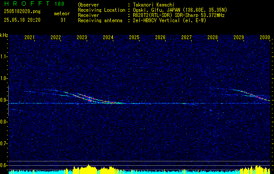Click the Observer label
This screenshot has height=174, width=274.
click(x=88, y=5)
